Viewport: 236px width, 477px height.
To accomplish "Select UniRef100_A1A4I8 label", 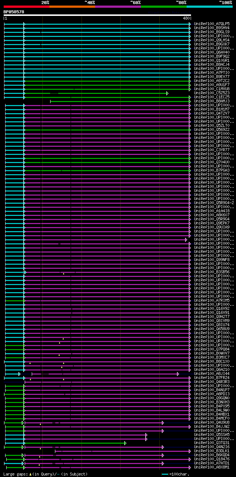I will (x=212, y=211).
